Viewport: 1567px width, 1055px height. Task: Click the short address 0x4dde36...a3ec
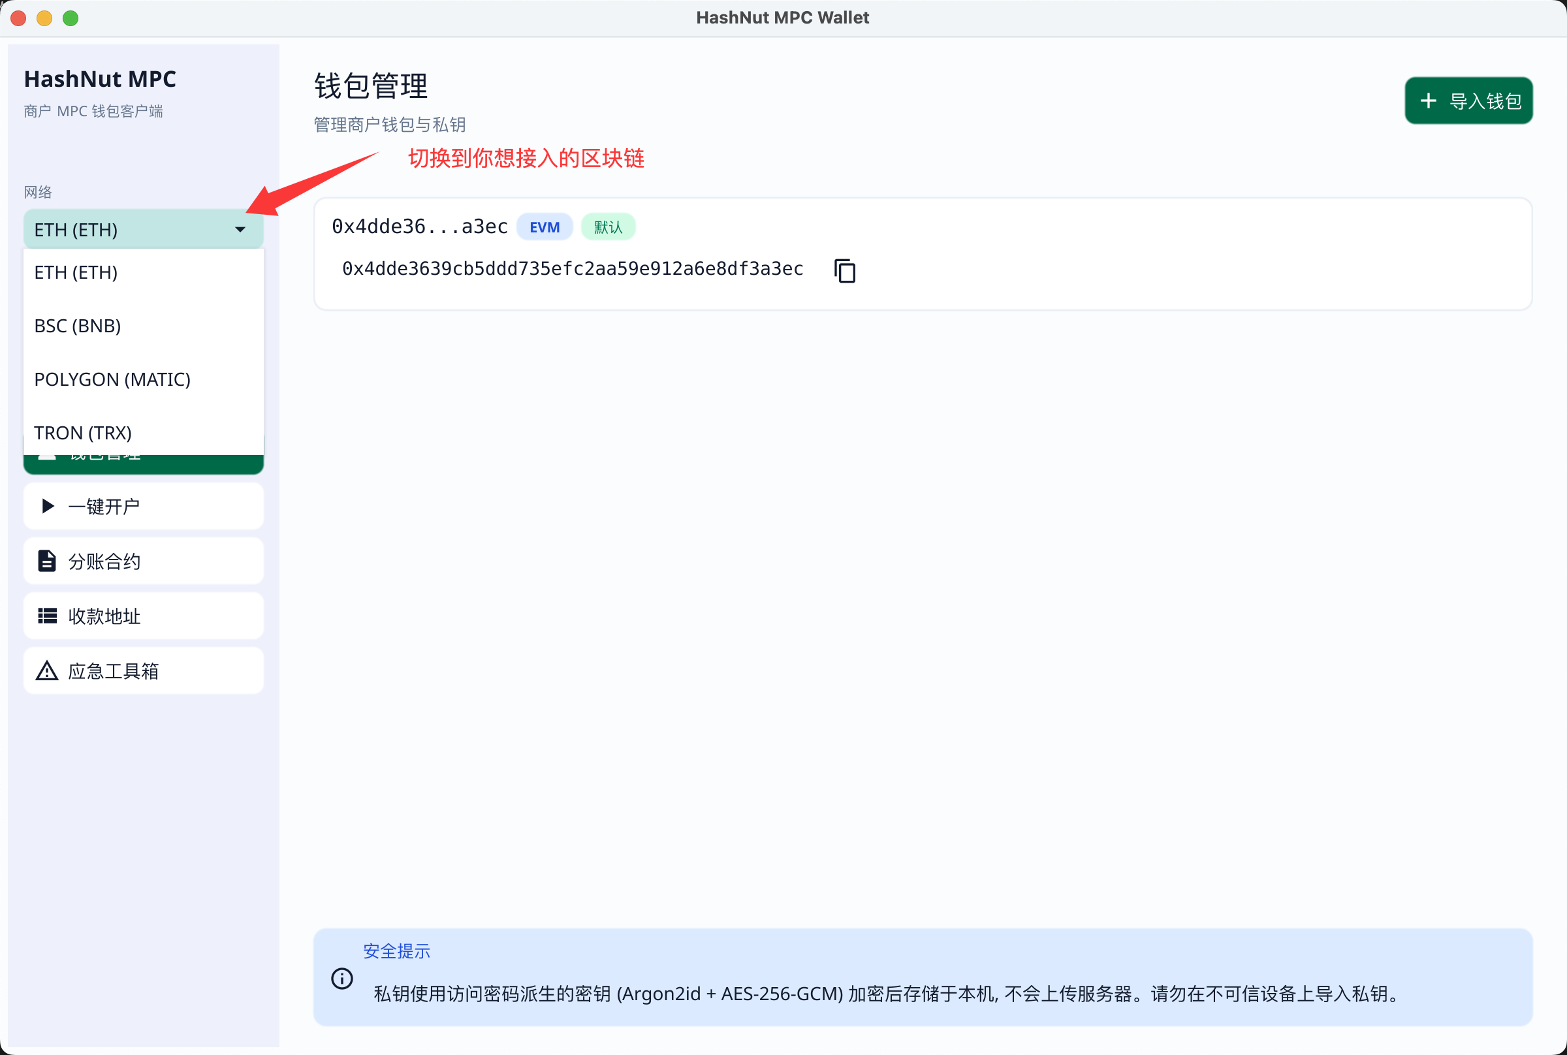[420, 227]
